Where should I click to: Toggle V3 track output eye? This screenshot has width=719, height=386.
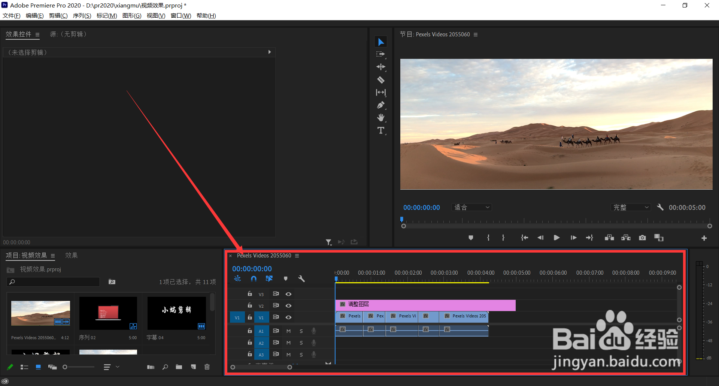click(x=288, y=294)
